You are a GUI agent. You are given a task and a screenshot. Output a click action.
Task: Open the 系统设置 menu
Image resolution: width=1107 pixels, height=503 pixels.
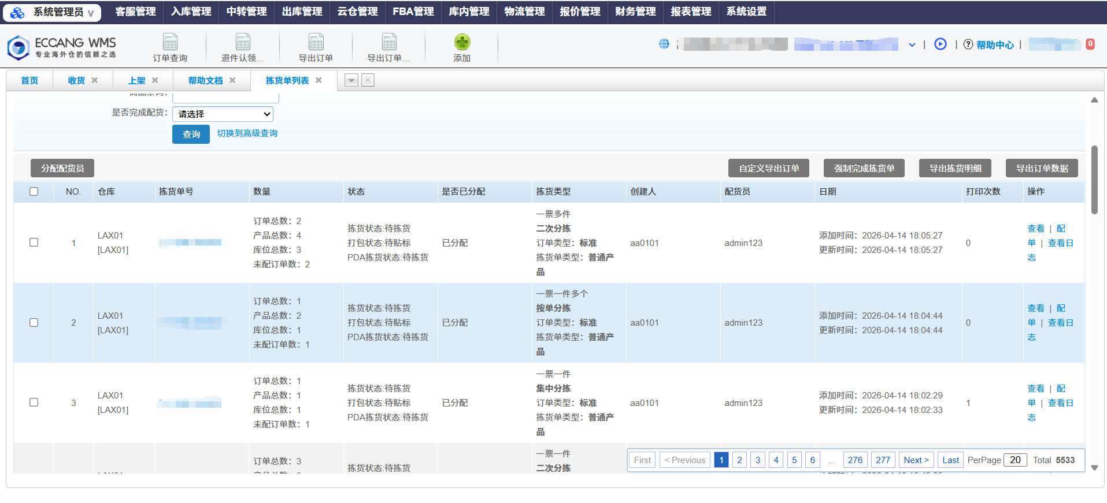[x=746, y=12]
